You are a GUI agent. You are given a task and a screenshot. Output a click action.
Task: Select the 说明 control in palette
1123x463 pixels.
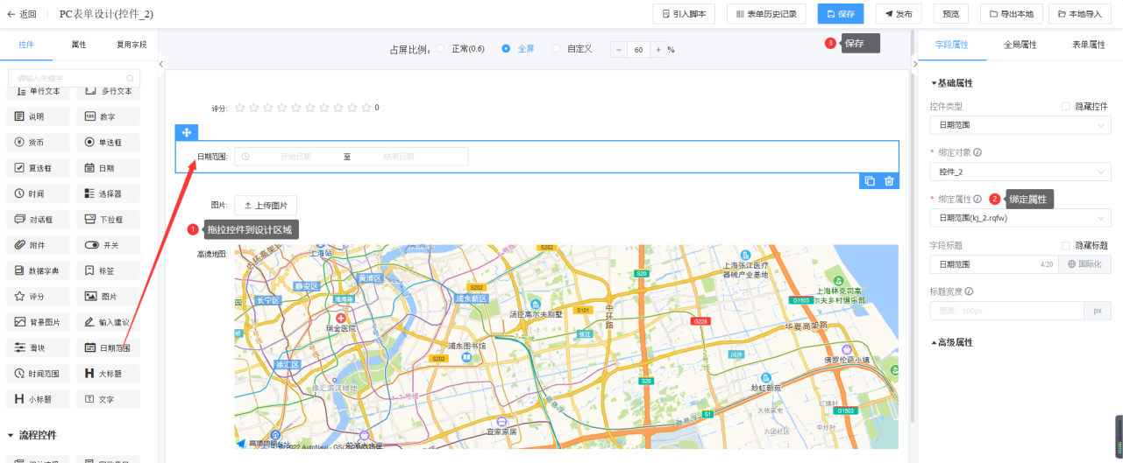38,116
